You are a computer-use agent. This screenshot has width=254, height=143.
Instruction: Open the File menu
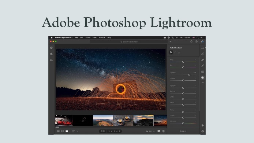click(76, 37)
